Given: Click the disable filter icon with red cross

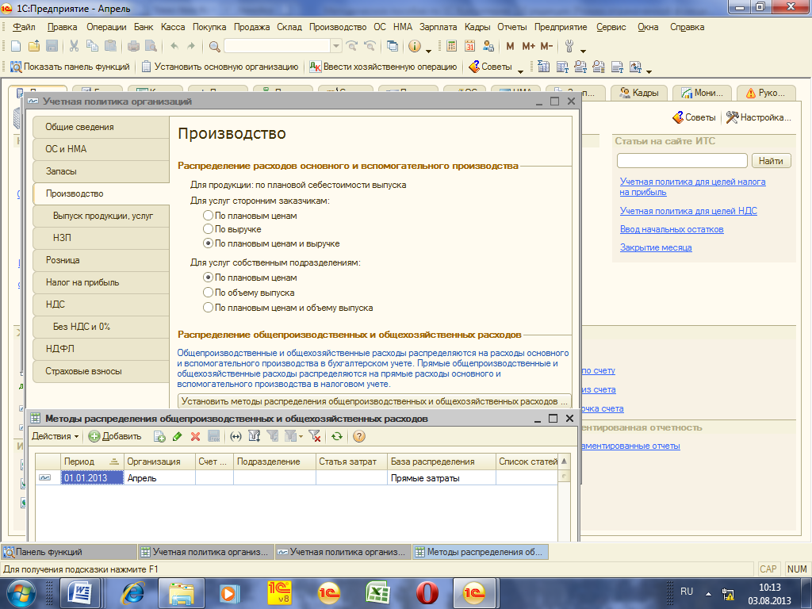Looking at the screenshot, I should coord(315,437).
